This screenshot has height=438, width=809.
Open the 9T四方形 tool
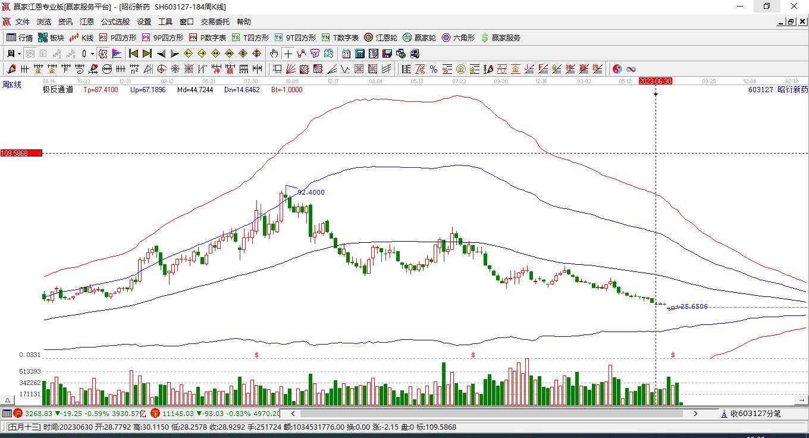(x=295, y=37)
